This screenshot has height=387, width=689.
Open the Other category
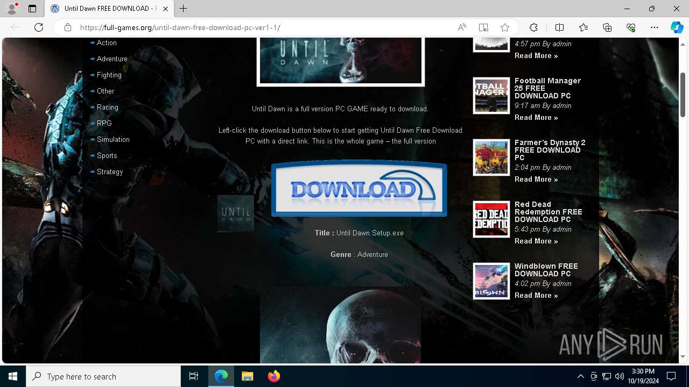point(106,91)
